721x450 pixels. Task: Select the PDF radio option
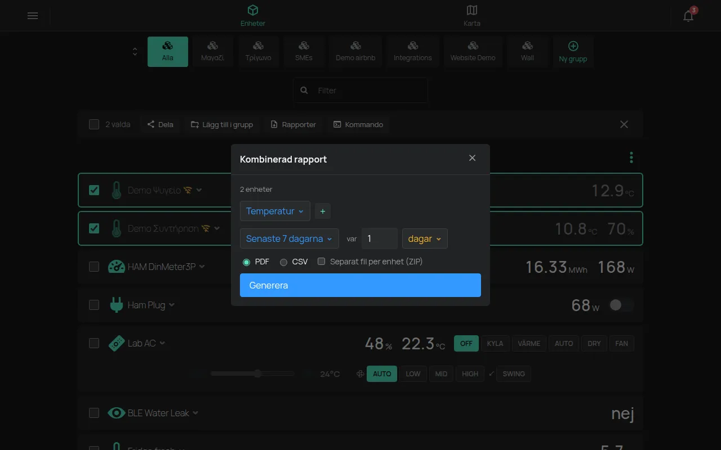(246, 262)
